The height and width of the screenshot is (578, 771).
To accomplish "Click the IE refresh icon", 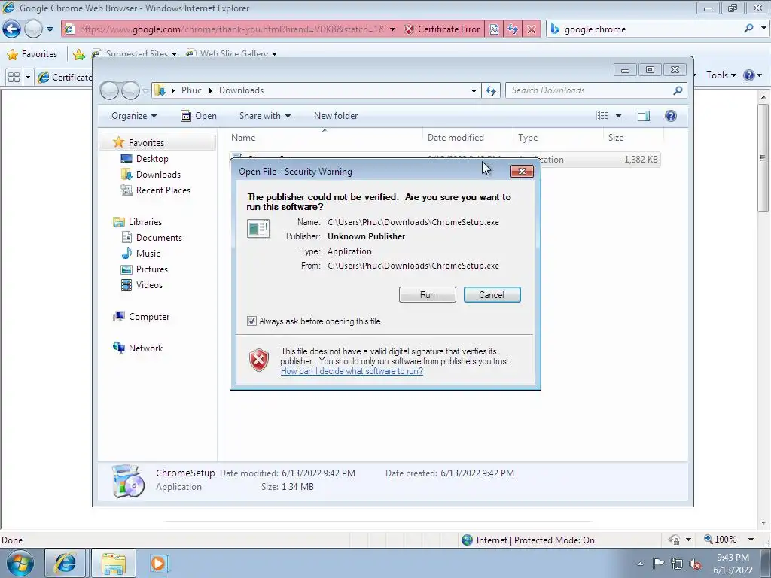I will 513,29.
